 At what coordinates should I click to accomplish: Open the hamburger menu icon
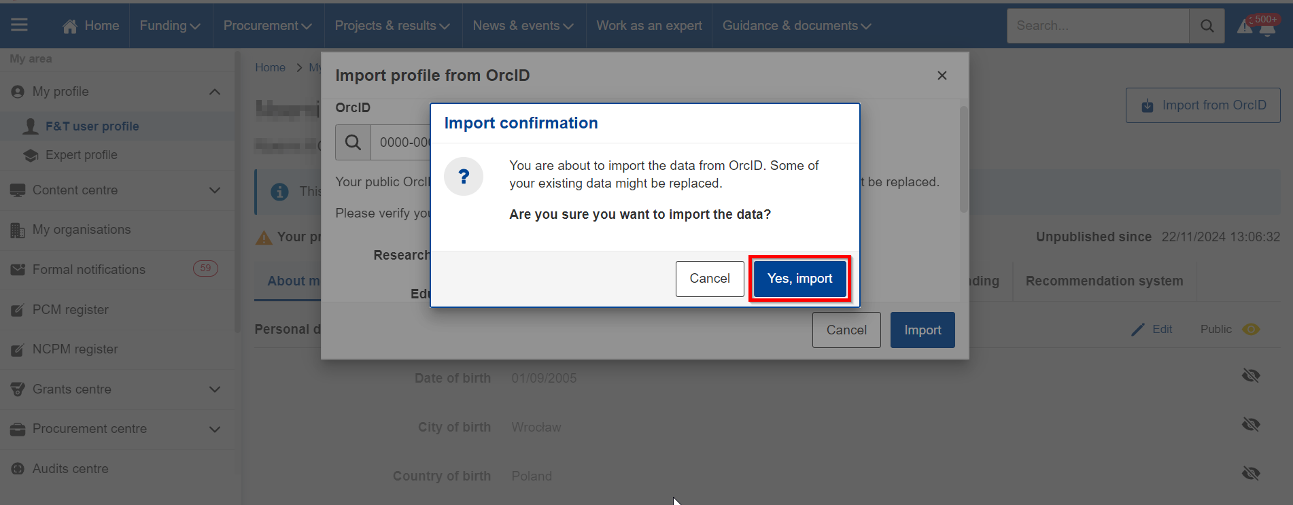[x=19, y=25]
